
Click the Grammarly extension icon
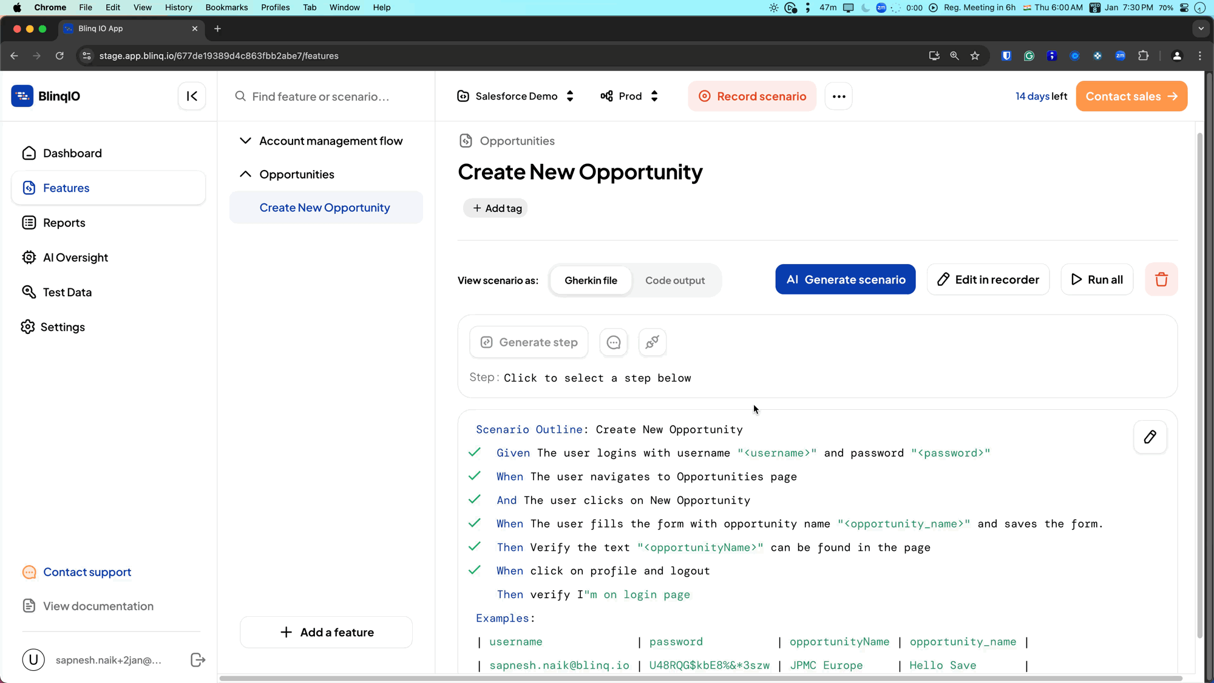(1029, 56)
